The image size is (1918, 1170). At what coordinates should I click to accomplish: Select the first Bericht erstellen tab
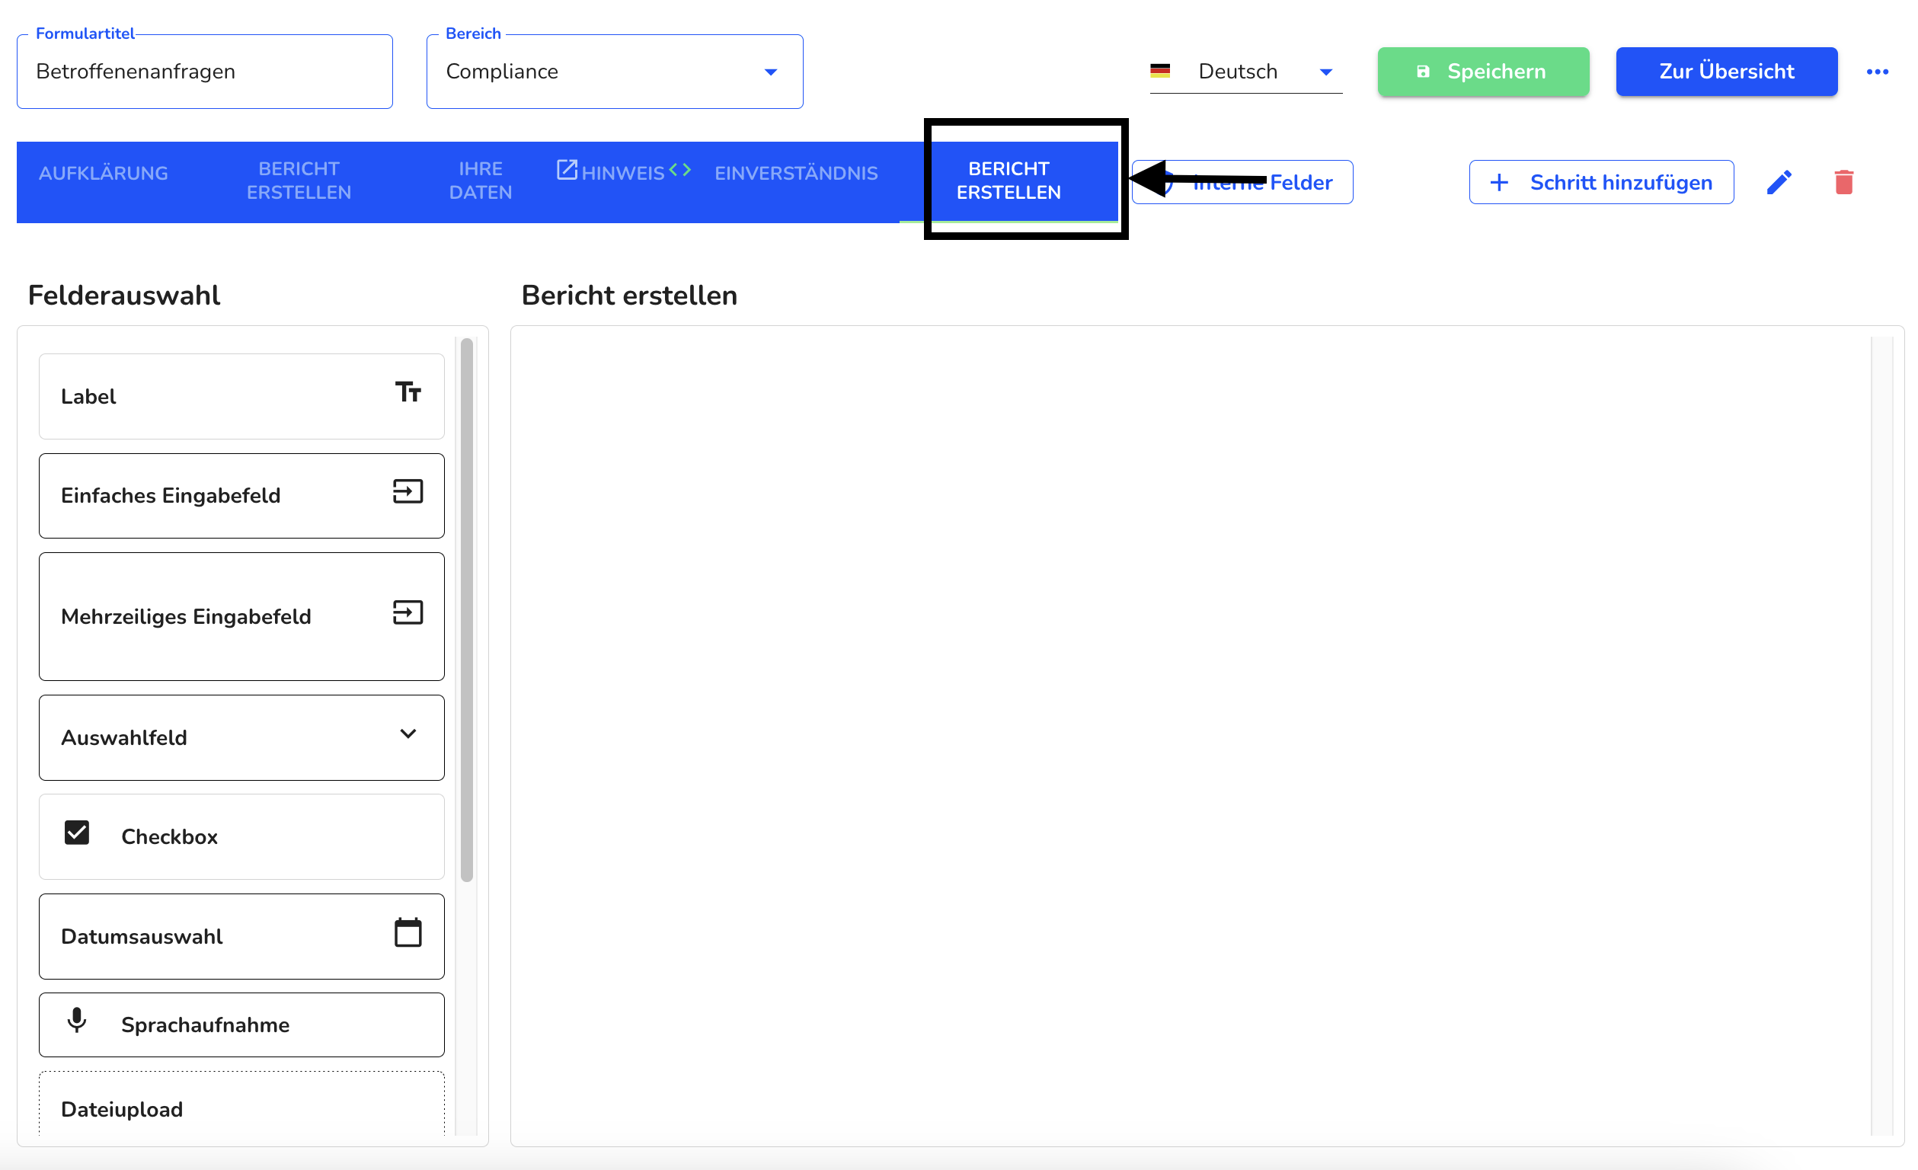(x=299, y=181)
